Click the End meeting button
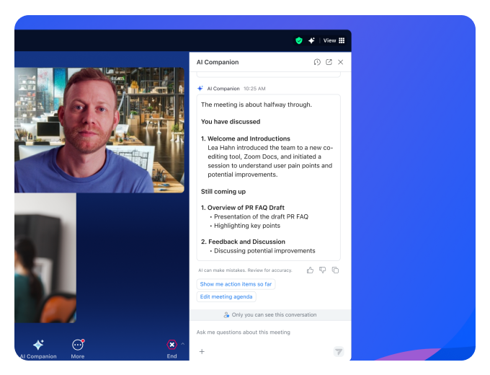490x375 pixels. (171, 348)
